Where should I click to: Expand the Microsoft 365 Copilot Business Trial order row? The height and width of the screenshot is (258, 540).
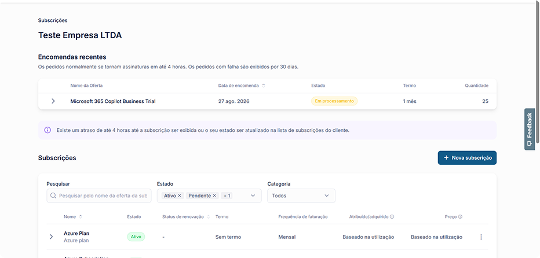53,101
